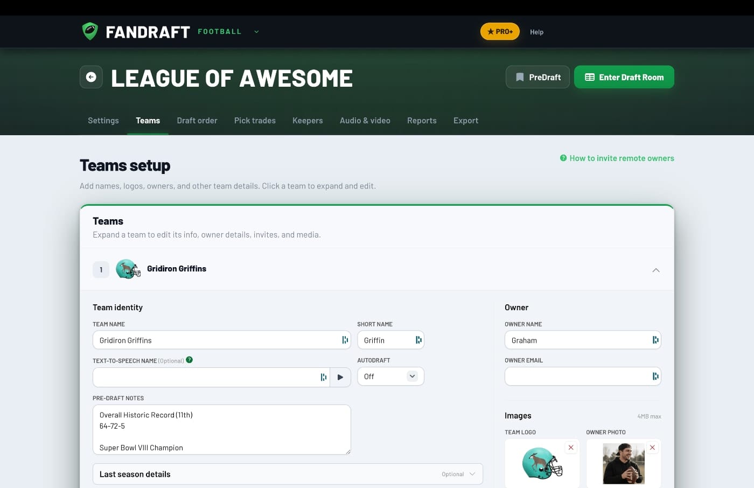
Task: Click the icon inside Short Name field
Action: (x=418, y=340)
